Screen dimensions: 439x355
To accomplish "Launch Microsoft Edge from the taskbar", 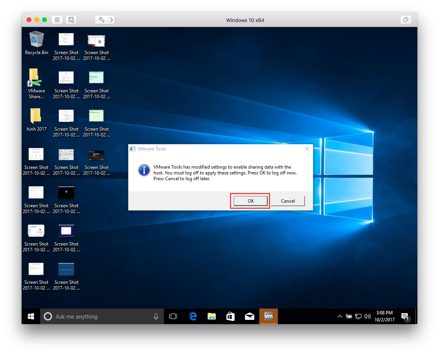I will point(192,316).
